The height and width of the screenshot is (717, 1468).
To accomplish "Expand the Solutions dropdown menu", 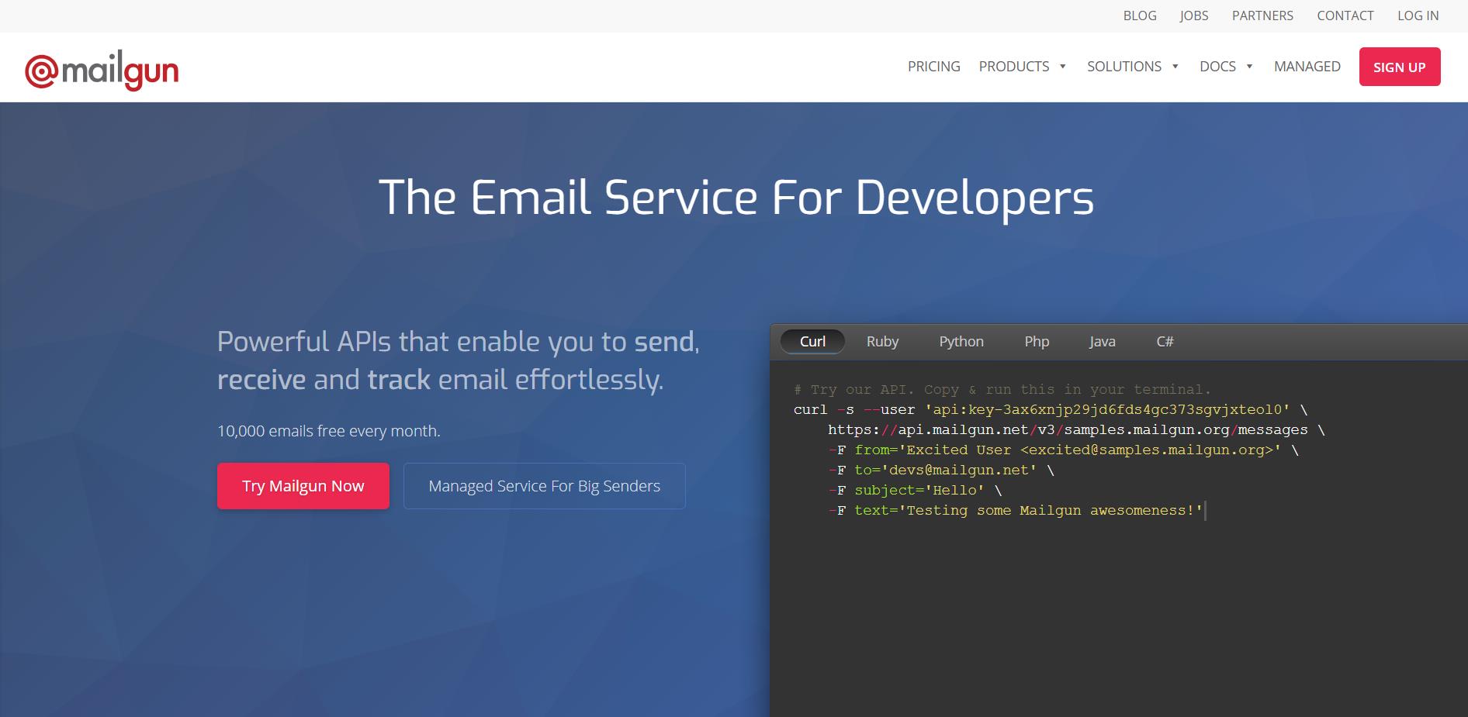I will [x=1133, y=67].
